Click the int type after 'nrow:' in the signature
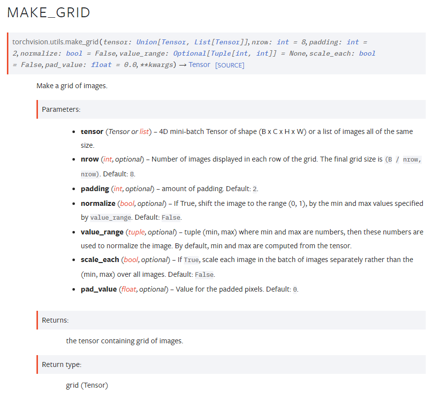 click(x=283, y=42)
